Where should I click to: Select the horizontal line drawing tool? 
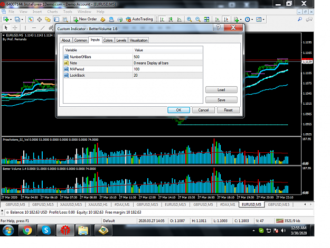(x=34, y=27)
